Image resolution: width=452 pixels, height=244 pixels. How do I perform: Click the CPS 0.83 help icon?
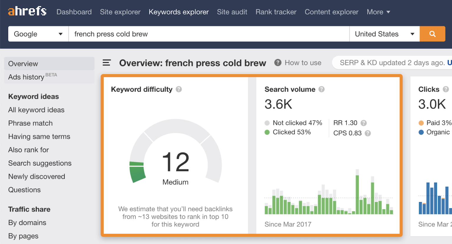(368, 133)
